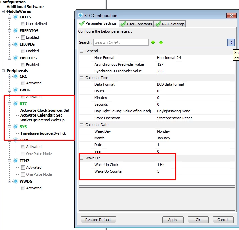Image resolution: width=239 pixels, height=230 pixels.
Task: Check the FATFS User-defined checkbox
Action: click(23, 24)
